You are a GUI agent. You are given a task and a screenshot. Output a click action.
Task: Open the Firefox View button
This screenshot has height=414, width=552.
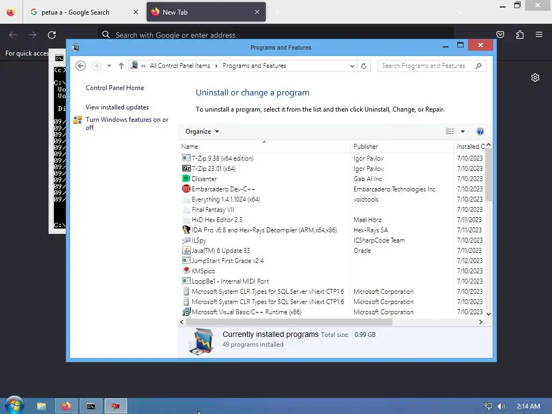(11, 12)
